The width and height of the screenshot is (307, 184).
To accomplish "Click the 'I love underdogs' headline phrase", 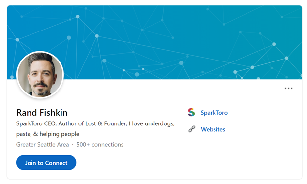I will pos(152,123).
